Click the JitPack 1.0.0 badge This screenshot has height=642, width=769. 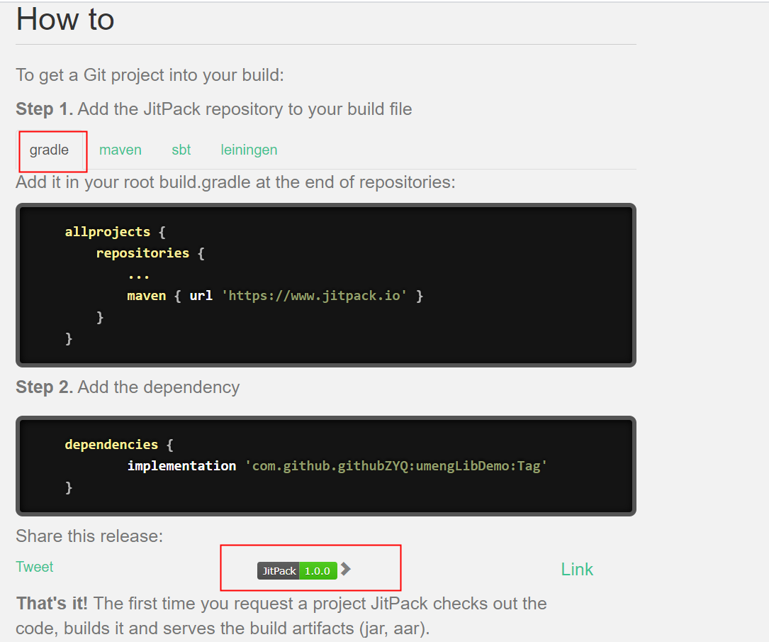coord(297,571)
